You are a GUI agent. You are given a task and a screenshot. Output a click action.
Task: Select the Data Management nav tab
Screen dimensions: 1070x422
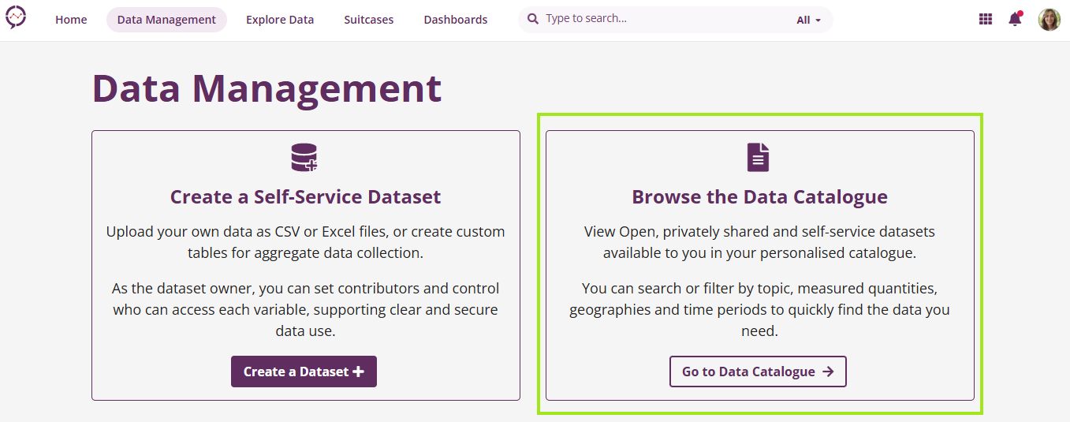166,20
